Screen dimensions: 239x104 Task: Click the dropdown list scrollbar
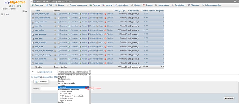(90, 89)
